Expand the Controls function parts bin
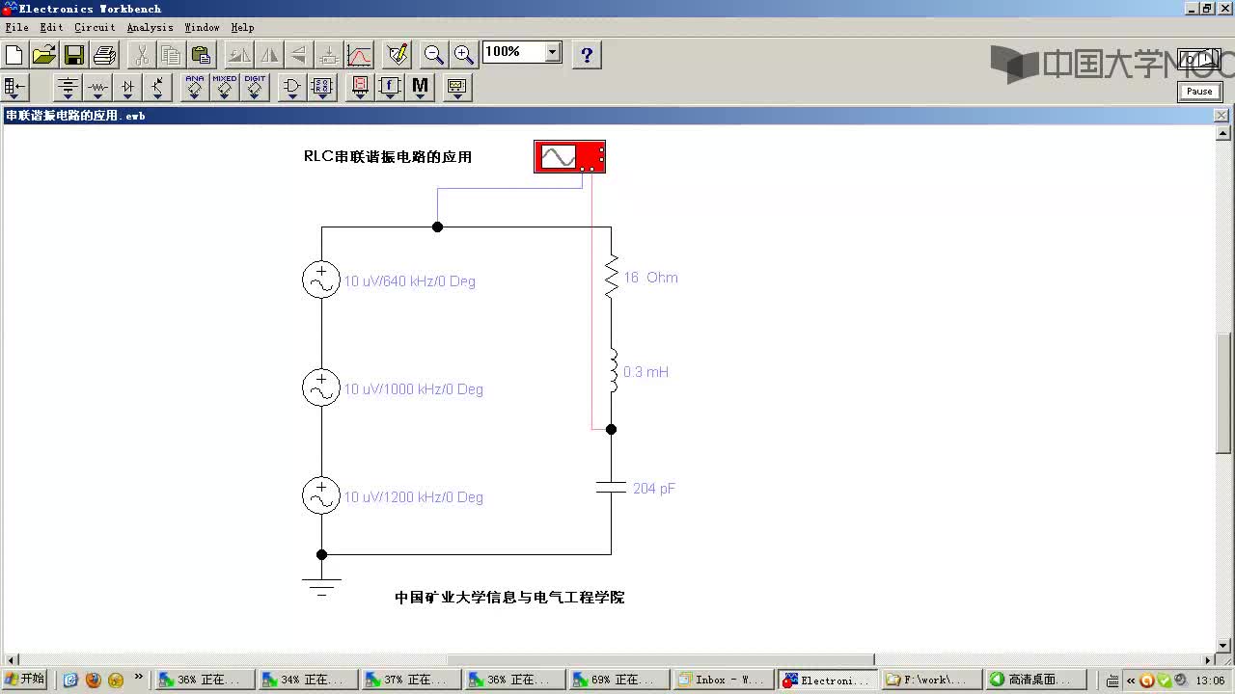 click(390, 88)
